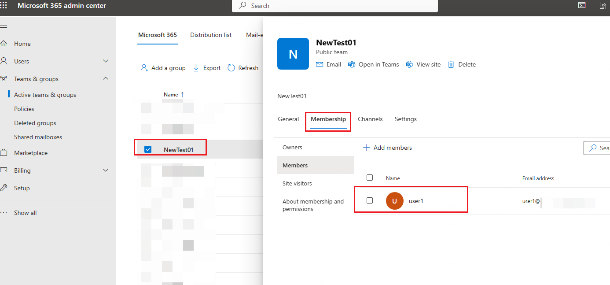This screenshot has width=610, height=285.
Task: Click the Email envelope icon for NewTest01
Action: [320, 64]
